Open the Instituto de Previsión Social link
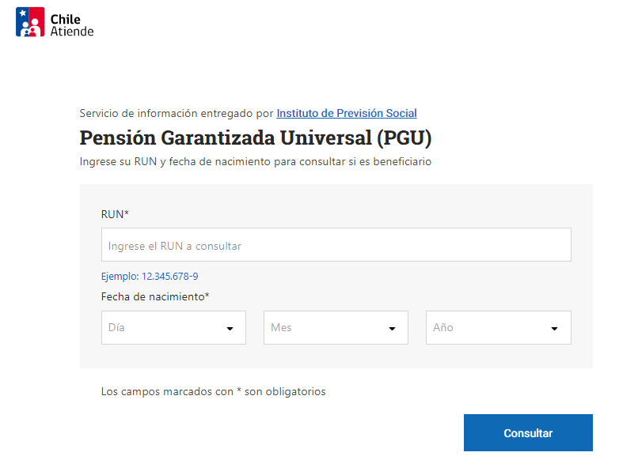Screen dimensions: 638x475 pyautogui.click(x=347, y=113)
